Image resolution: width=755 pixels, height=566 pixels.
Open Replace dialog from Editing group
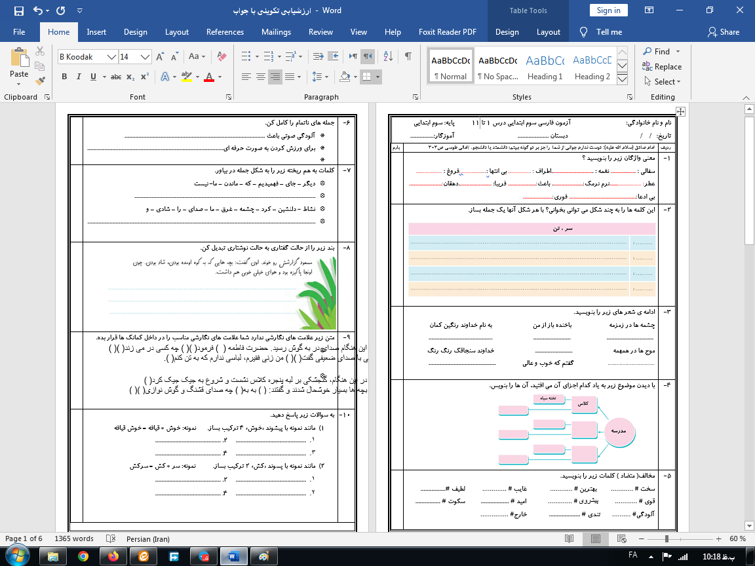(x=662, y=66)
